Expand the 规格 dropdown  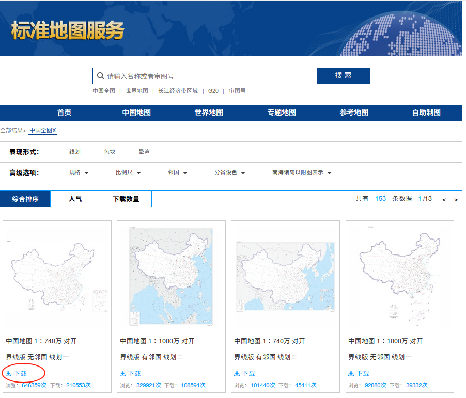[79, 173]
